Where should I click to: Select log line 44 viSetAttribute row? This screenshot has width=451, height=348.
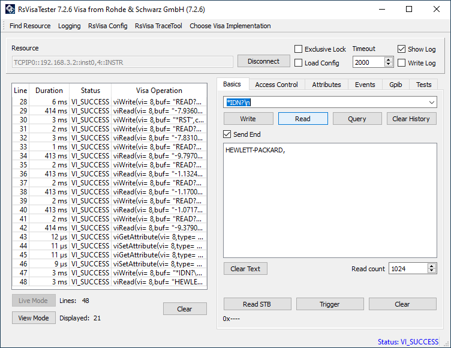[109, 245]
